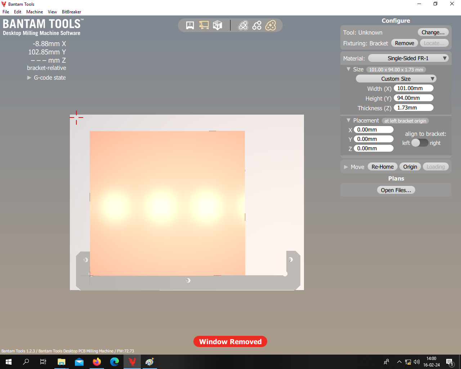The width and height of the screenshot is (461, 369).
Task: Open Custom Size dropdown
Action: click(396, 79)
